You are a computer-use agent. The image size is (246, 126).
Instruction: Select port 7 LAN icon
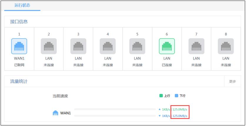coord(196,46)
